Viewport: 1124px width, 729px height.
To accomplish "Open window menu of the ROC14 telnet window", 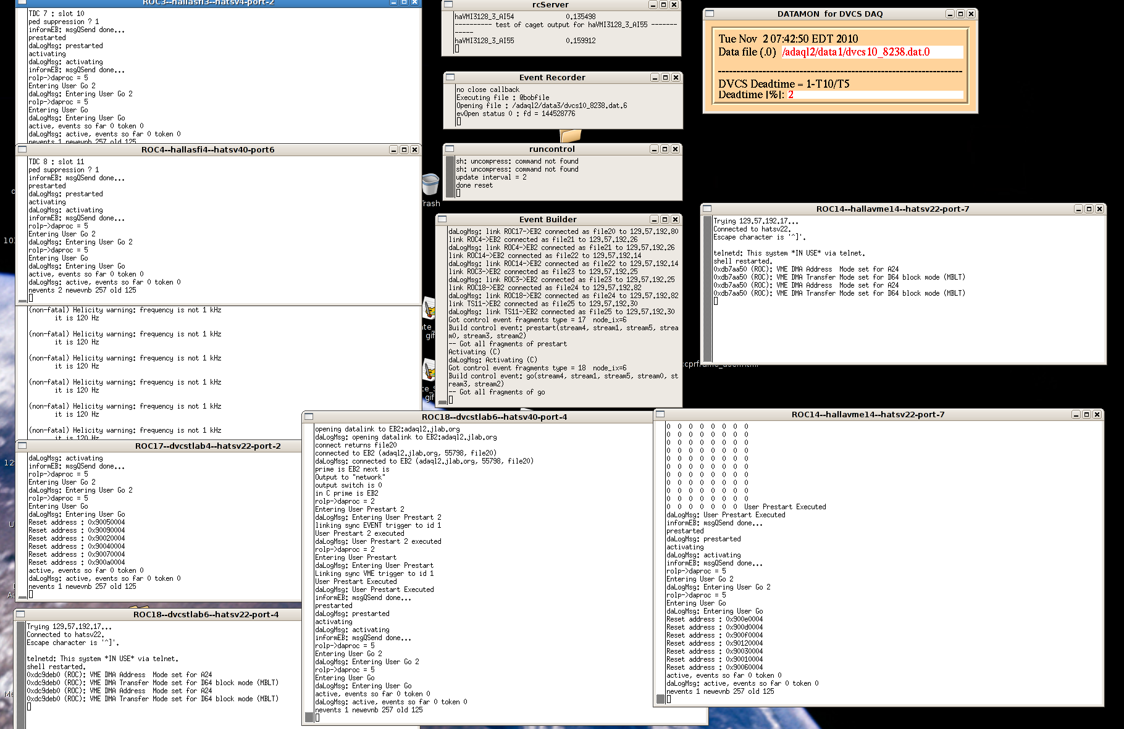I will (707, 209).
